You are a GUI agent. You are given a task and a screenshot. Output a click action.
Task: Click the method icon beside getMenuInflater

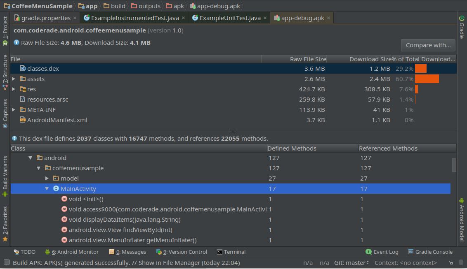pos(64,240)
